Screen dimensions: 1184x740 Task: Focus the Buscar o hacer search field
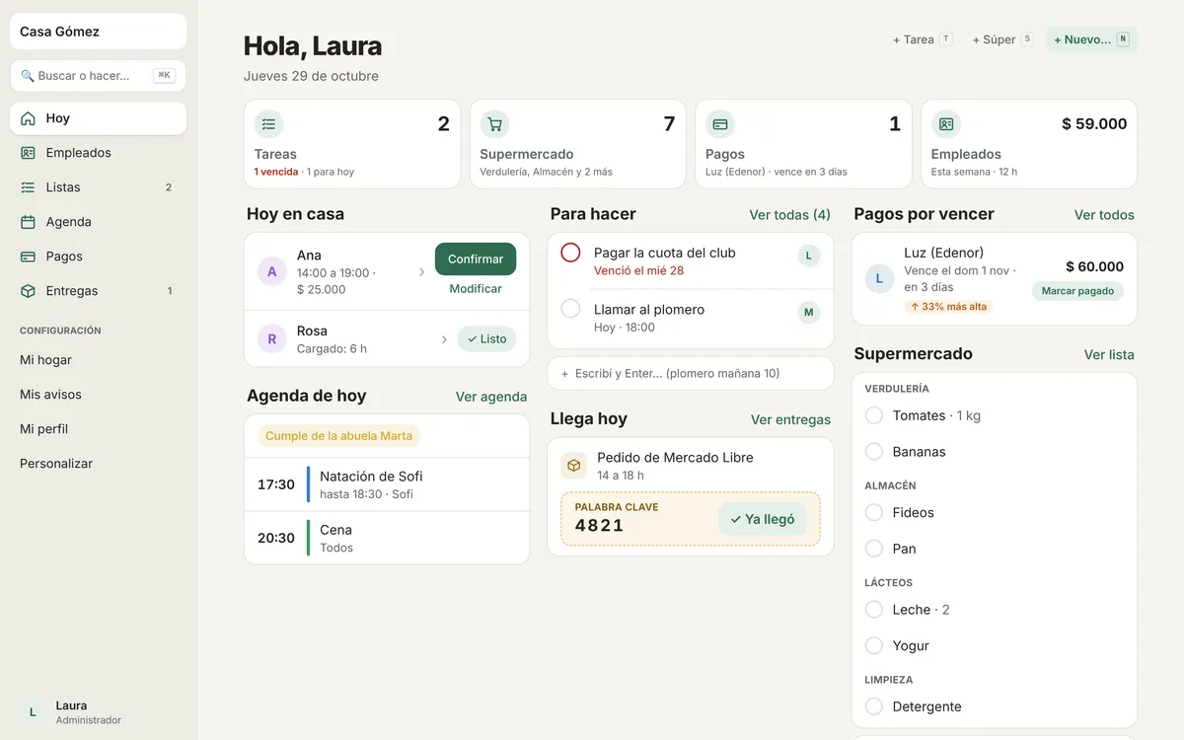point(98,76)
